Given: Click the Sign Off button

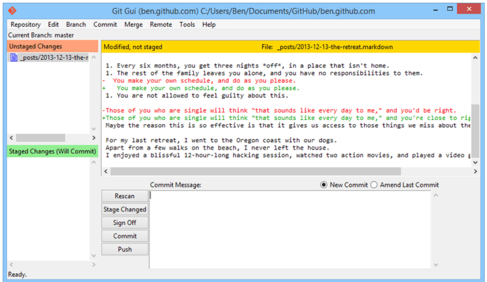Looking at the screenshot, I should click(x=125, y=223).
